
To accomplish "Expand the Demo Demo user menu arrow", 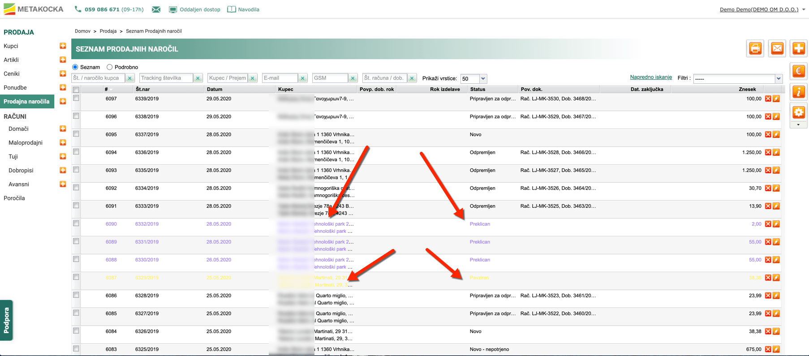I will (804, 9).
